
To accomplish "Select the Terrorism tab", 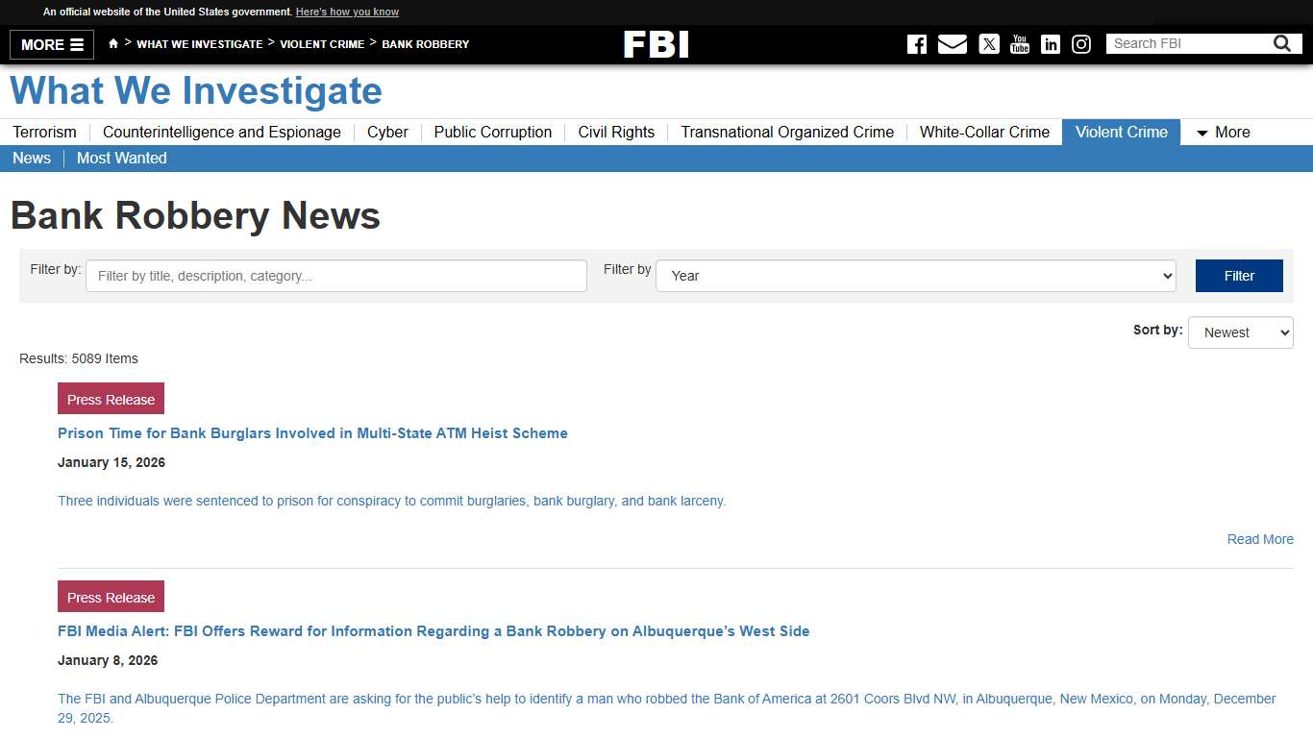I will click(x=43, y=133).
